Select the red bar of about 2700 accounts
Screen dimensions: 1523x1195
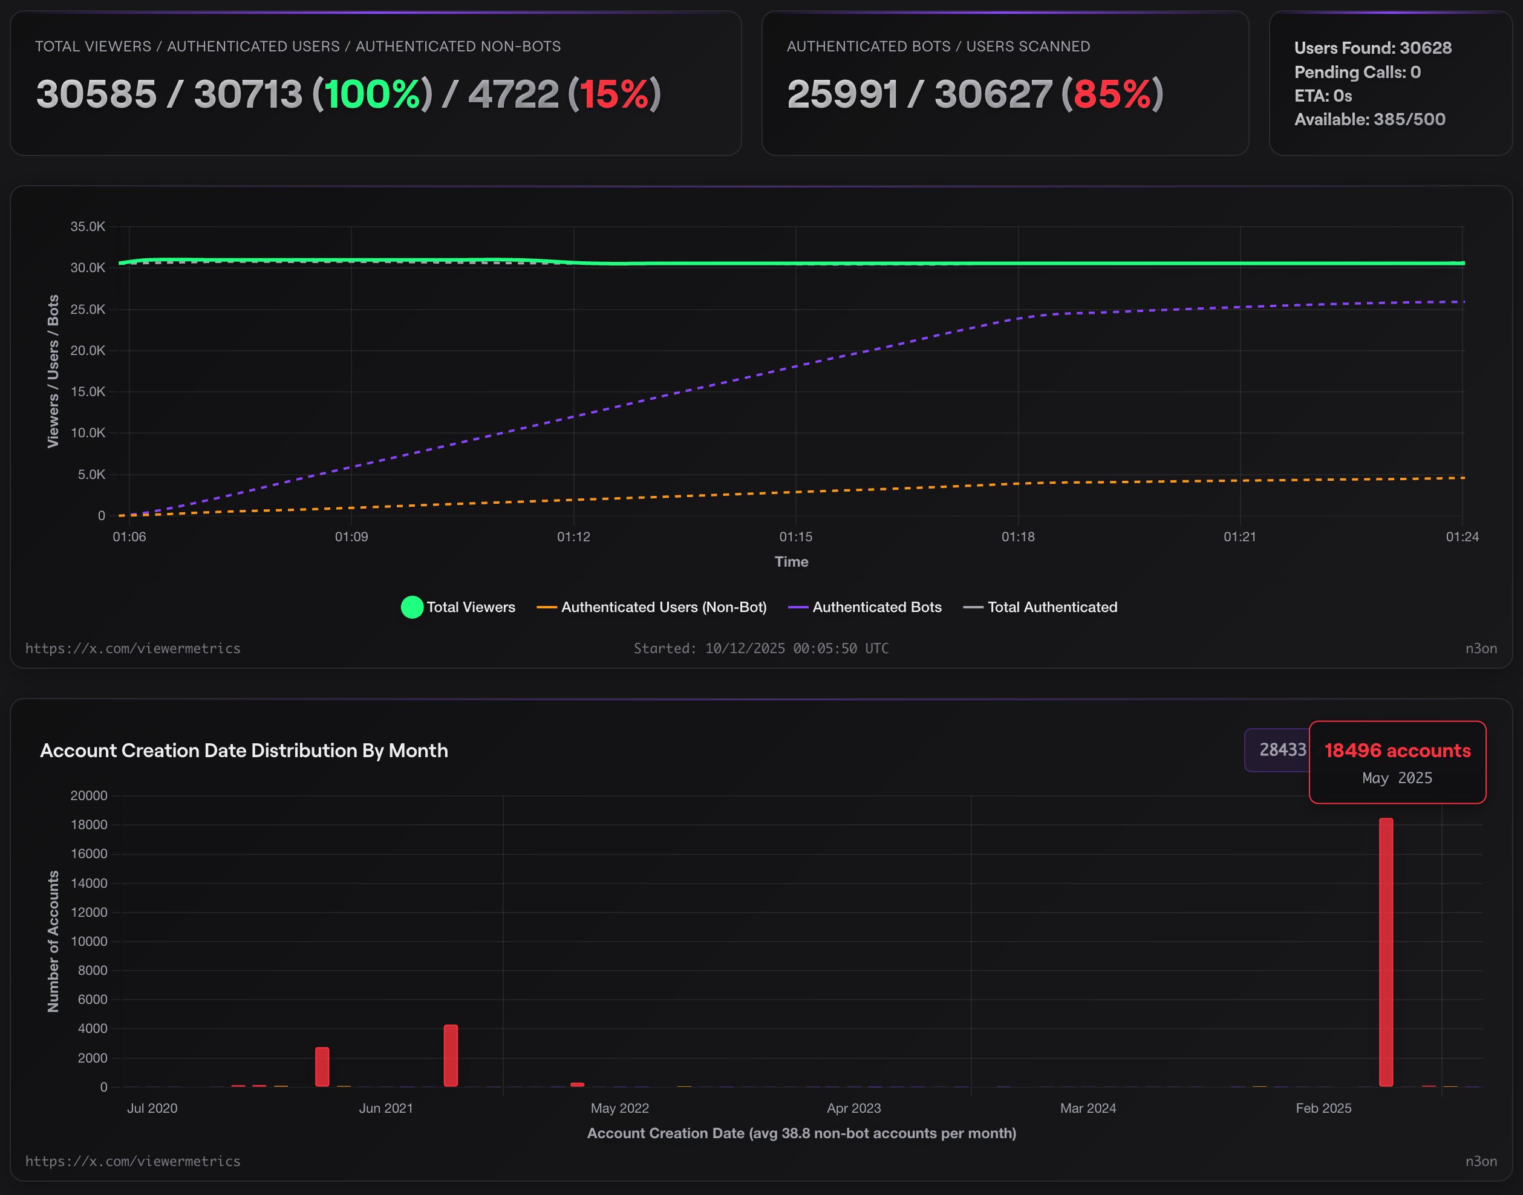click(322, 1067)
